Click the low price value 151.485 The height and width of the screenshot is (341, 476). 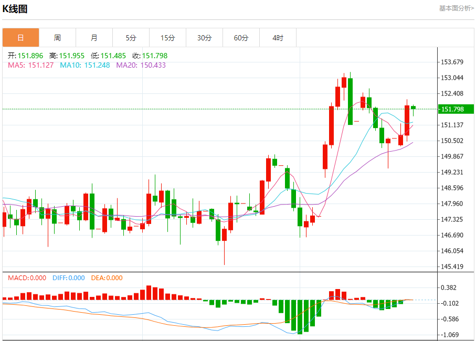click(113, 56)
